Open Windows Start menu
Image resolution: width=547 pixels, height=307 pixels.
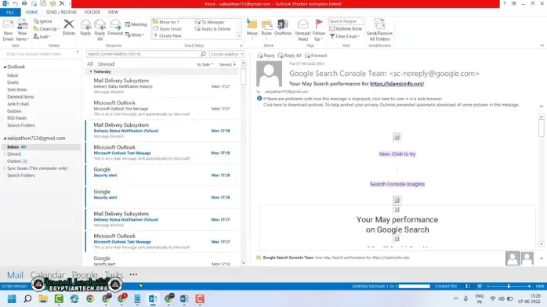[12, 299]
